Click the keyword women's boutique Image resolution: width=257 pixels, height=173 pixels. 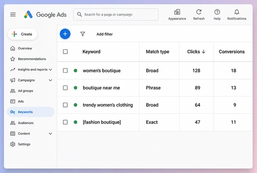[102, 71]
